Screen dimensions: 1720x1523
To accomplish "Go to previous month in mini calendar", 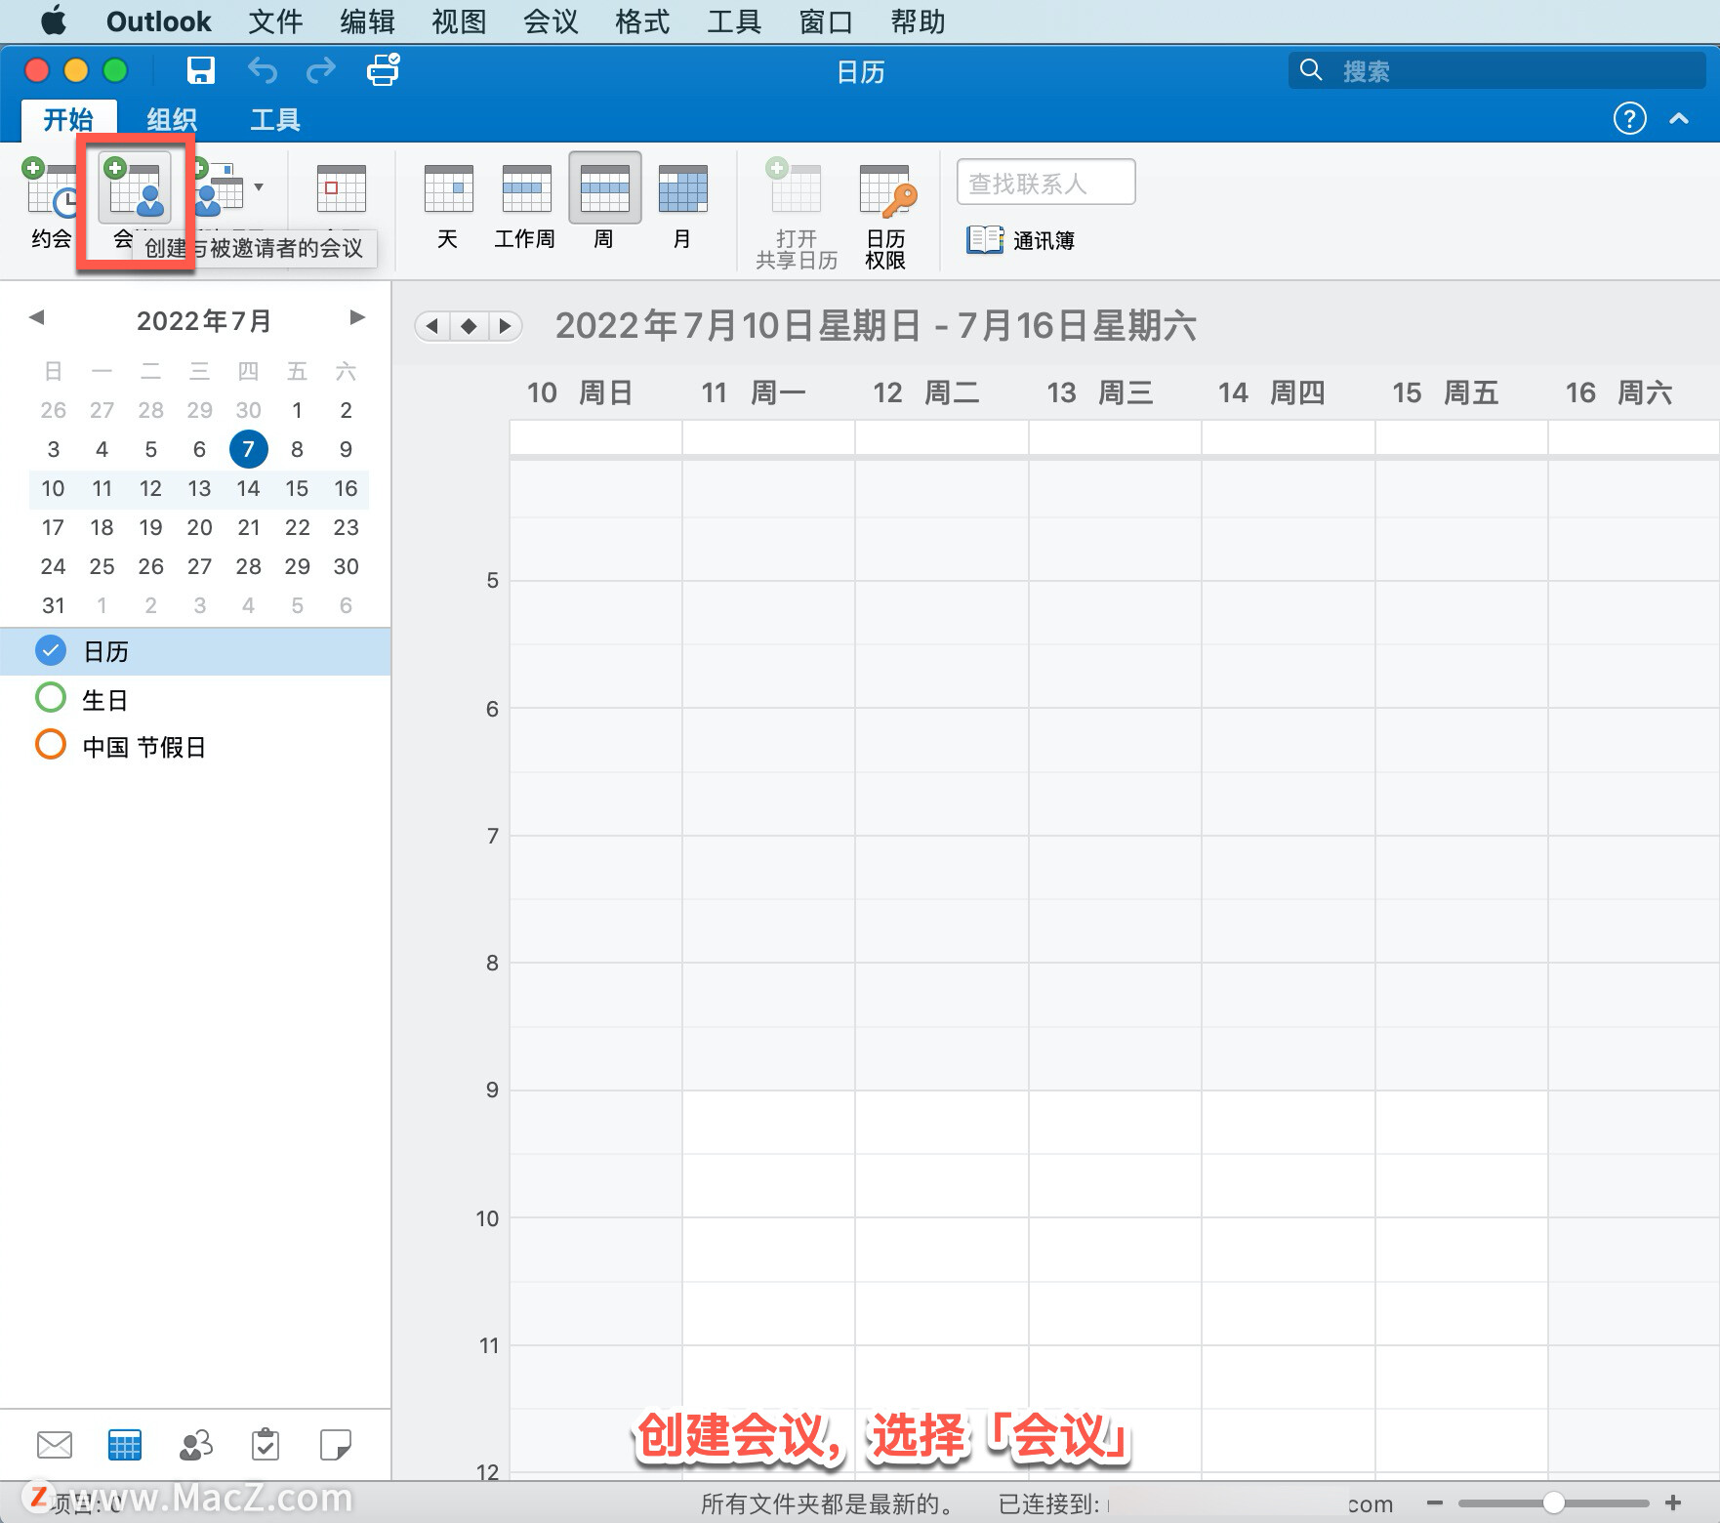I will pos(37,317).
